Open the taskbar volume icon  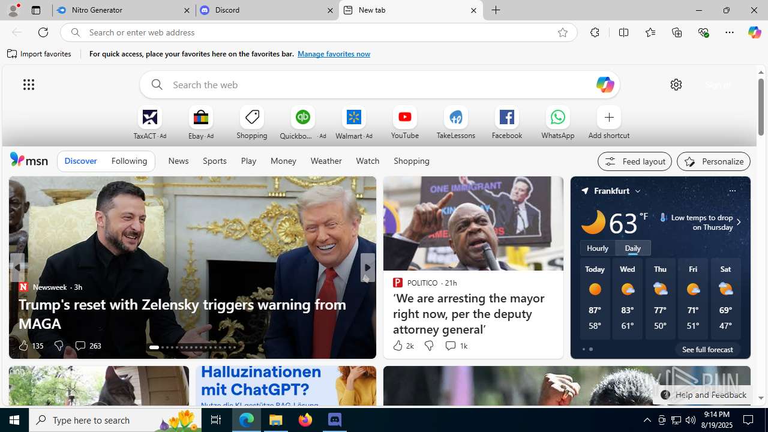click(x=691, y=420)
